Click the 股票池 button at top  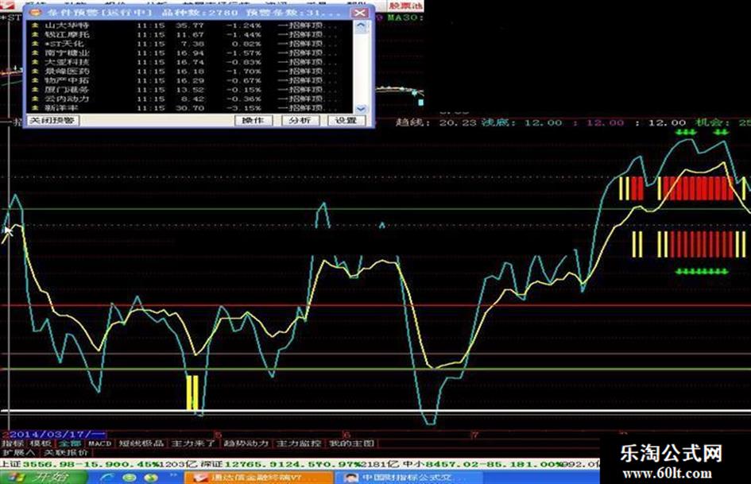(x=405, y=6)
